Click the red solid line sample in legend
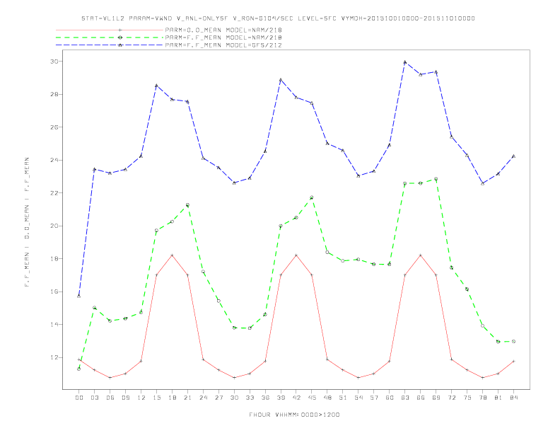Viewport: 560px width, 433px height. [x=110, y=30]
